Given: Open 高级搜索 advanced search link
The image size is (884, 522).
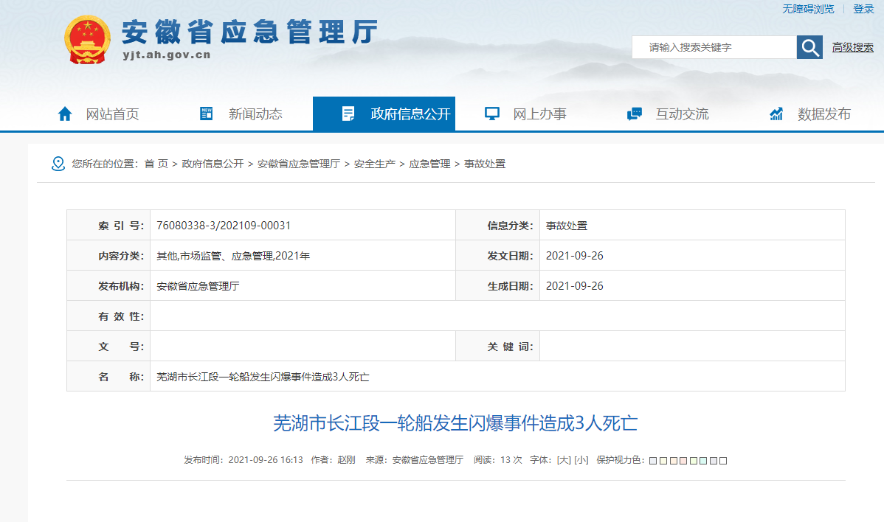Looking at the screenshot, I should point(852,47).
